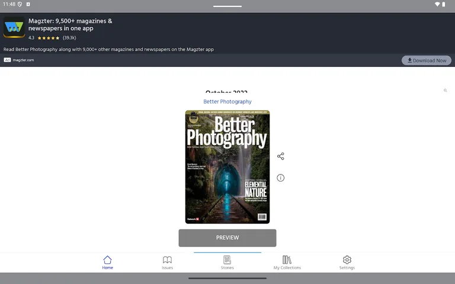Switch to the Issues tab
Image resolution: width=455 pixels, height=284 pixels.
click(x=167, y=262)
